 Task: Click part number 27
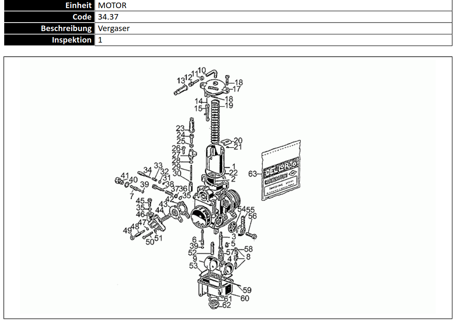click(176, 155)
